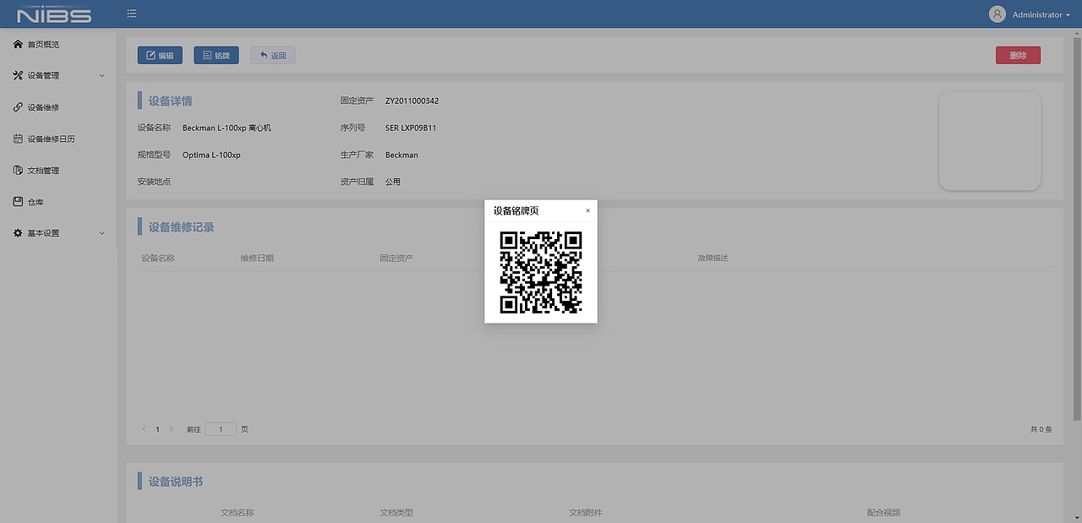Click the serial number SER LXP09B11
The image size is (1082, 523).
(411, 128)
